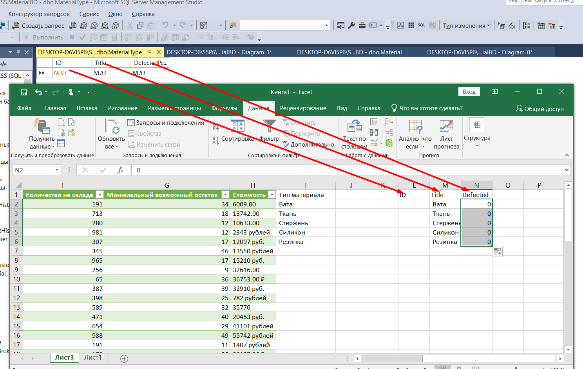Open the Name Box dropdown arrow
Viewport: 583px width, 369px height.
[57, 170]
